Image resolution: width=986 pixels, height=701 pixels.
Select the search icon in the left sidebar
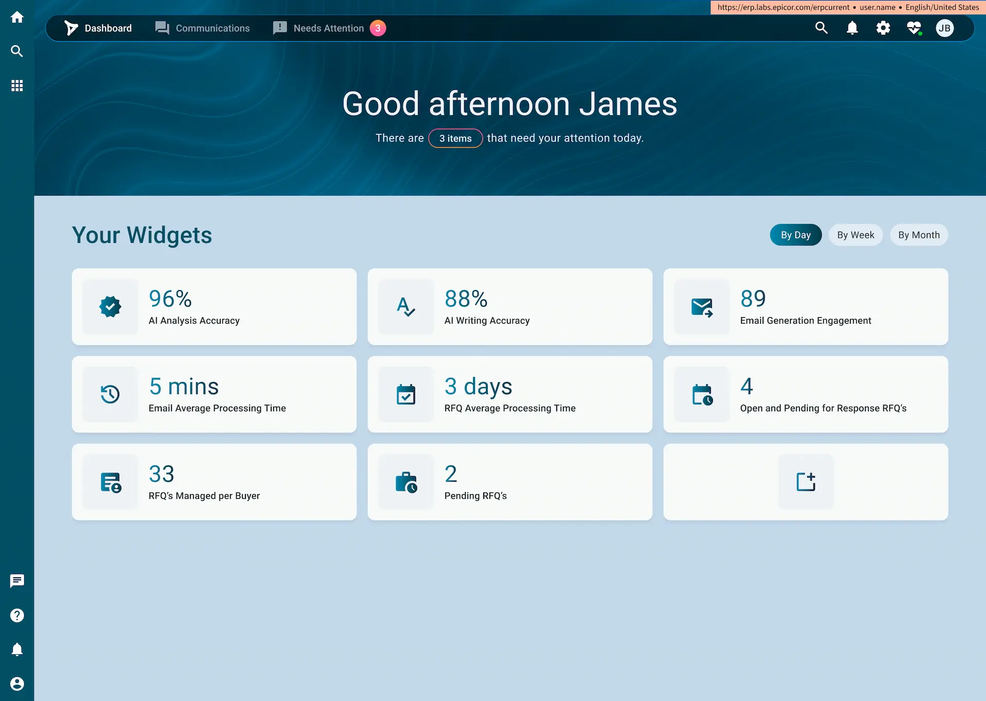tap(17, 51)
